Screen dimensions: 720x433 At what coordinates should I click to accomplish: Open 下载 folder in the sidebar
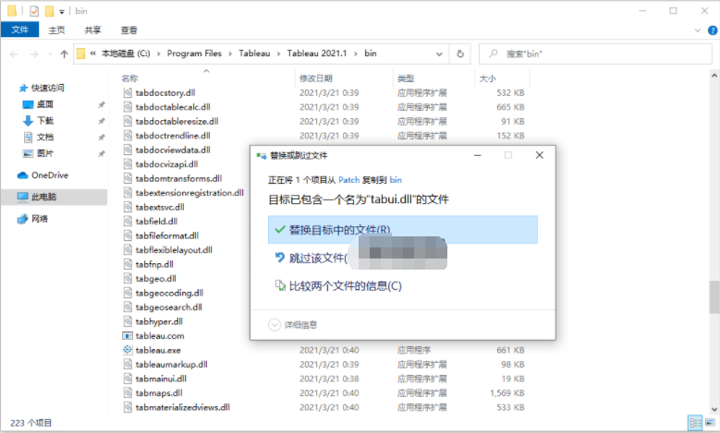tap(44, 121)
